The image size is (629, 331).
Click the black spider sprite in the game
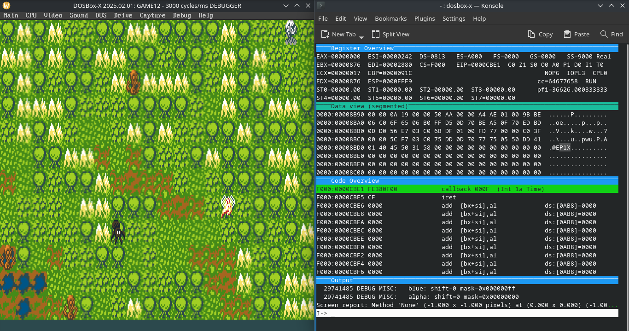tap(117, 231)
